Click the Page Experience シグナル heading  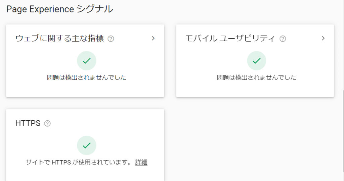pyautogui.click(x=60, y=9)
